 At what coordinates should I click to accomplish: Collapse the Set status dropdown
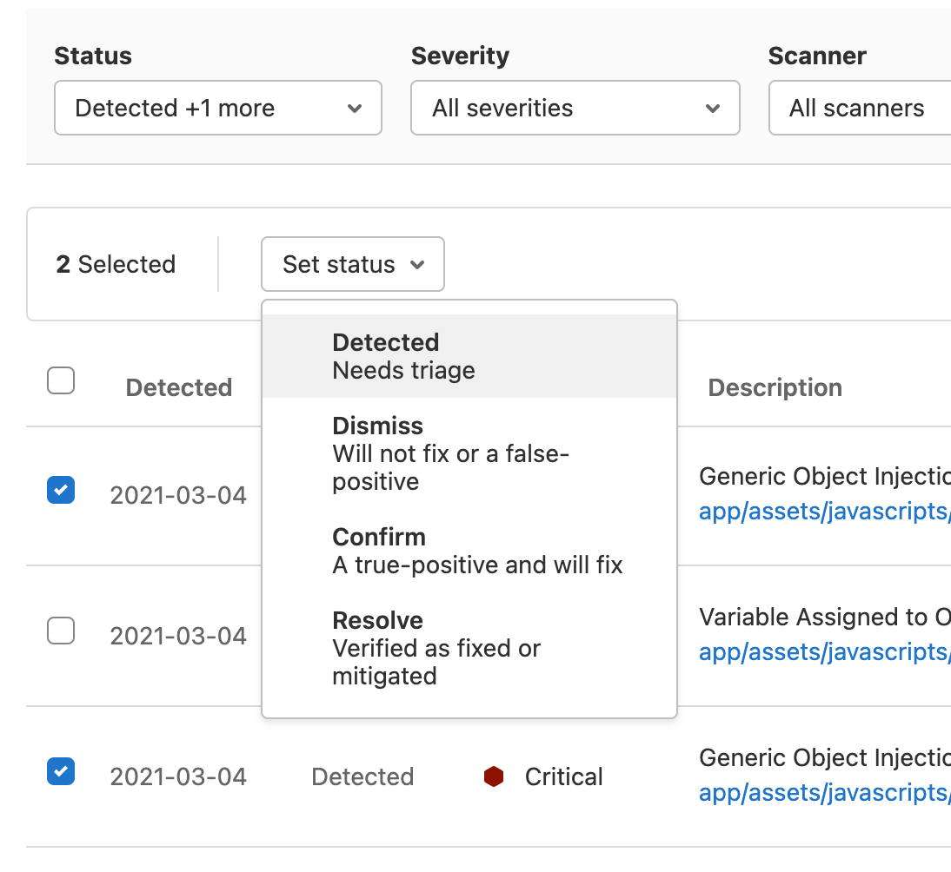352,264
